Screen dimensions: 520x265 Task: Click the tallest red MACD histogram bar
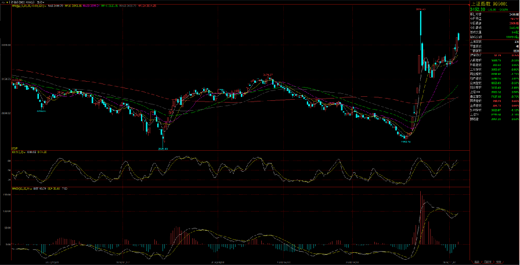[420, 217]
